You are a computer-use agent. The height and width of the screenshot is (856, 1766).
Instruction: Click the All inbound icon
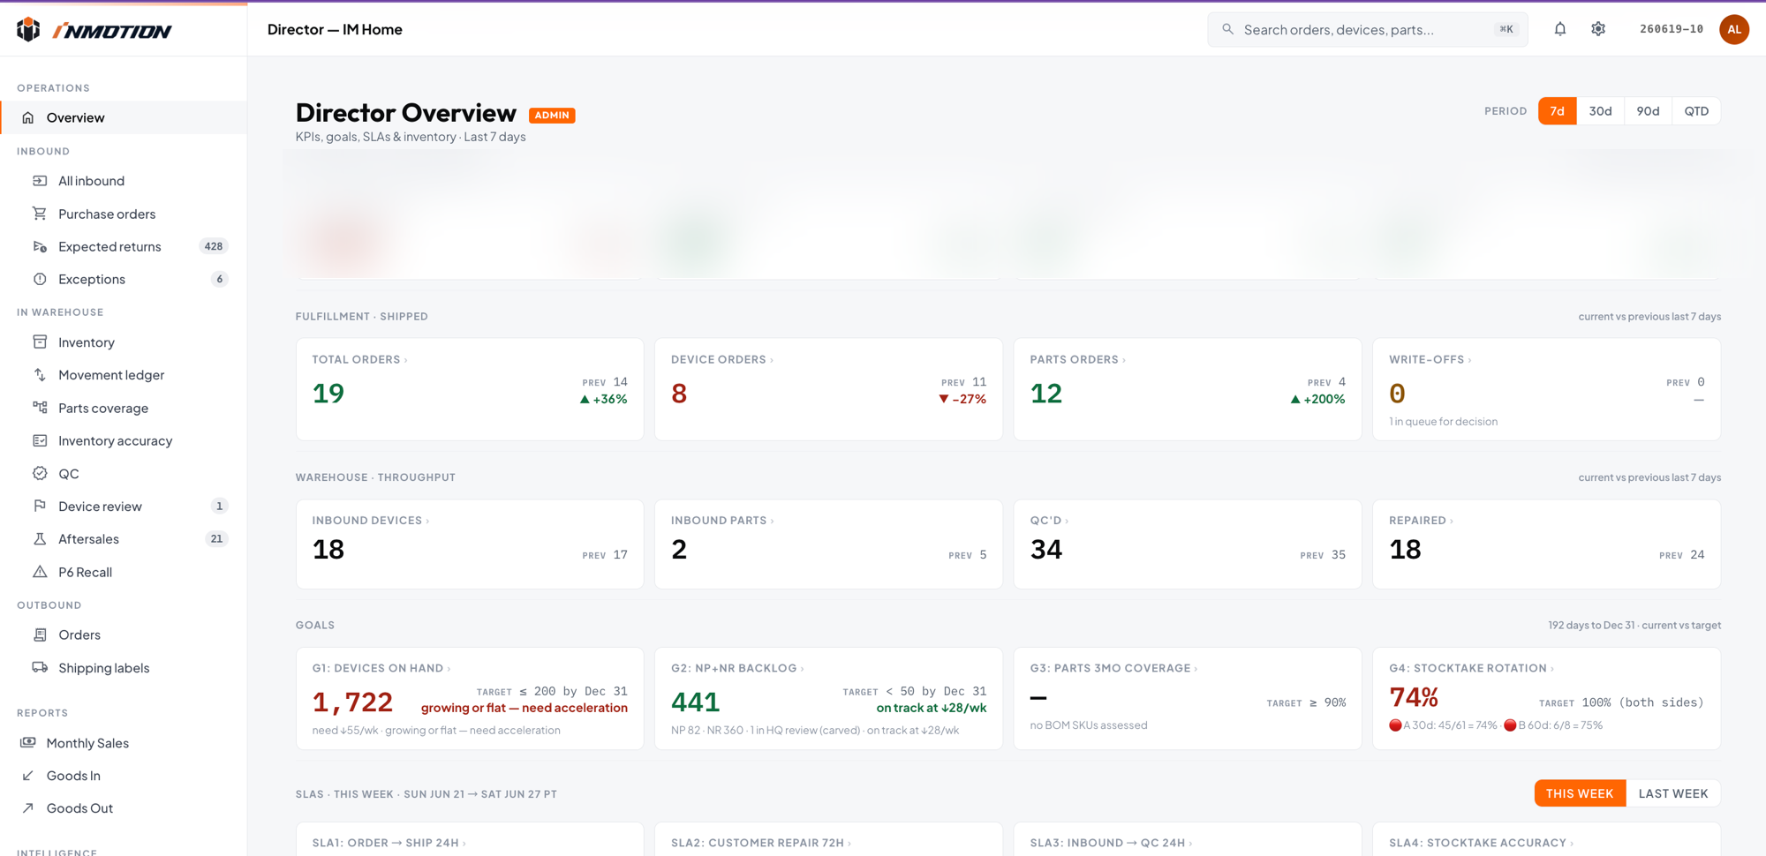tap(40, 181)
